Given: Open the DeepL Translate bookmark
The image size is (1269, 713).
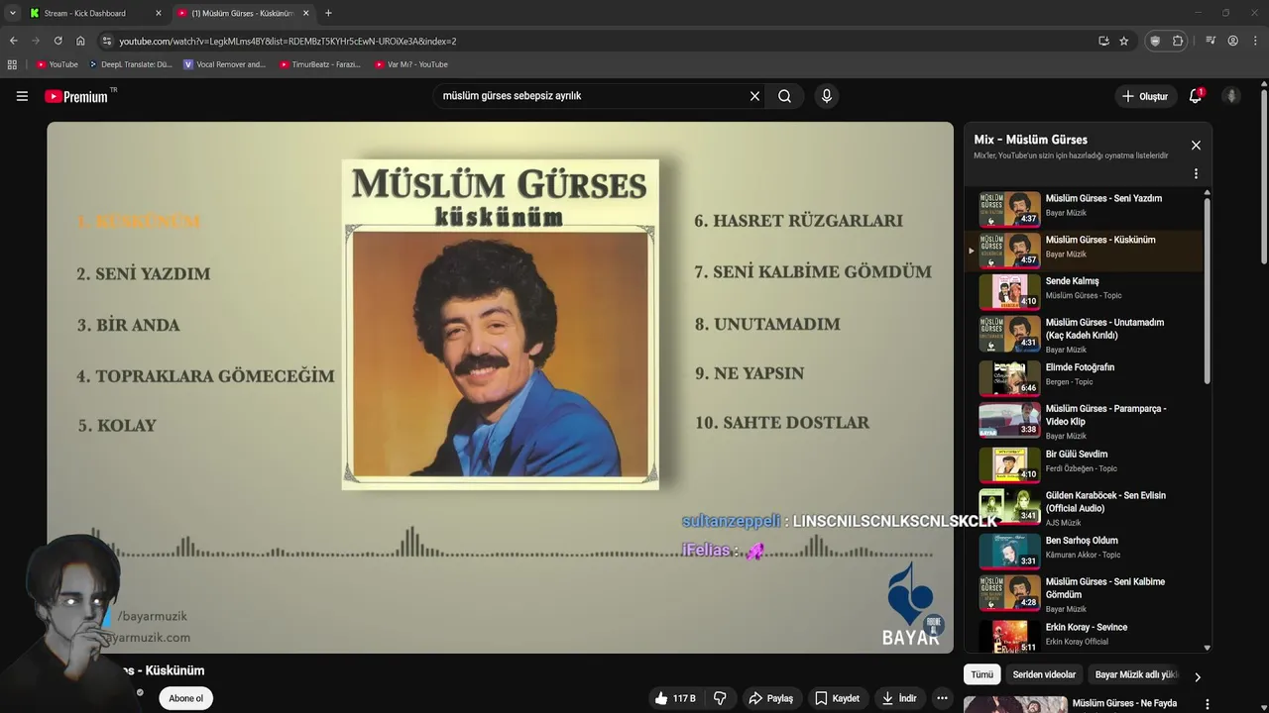Looking at the screenshot, I should [130, 64].
